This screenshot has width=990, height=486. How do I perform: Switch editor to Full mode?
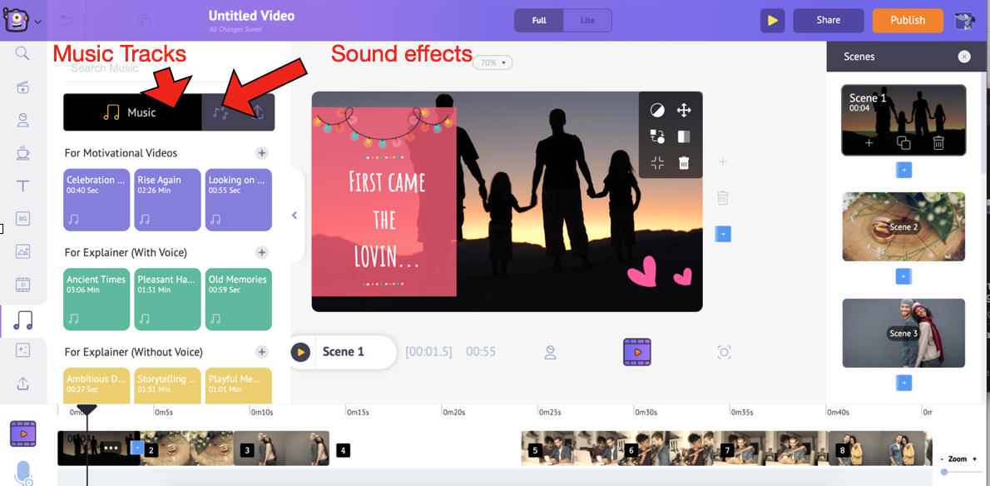[x=539, y=20]
